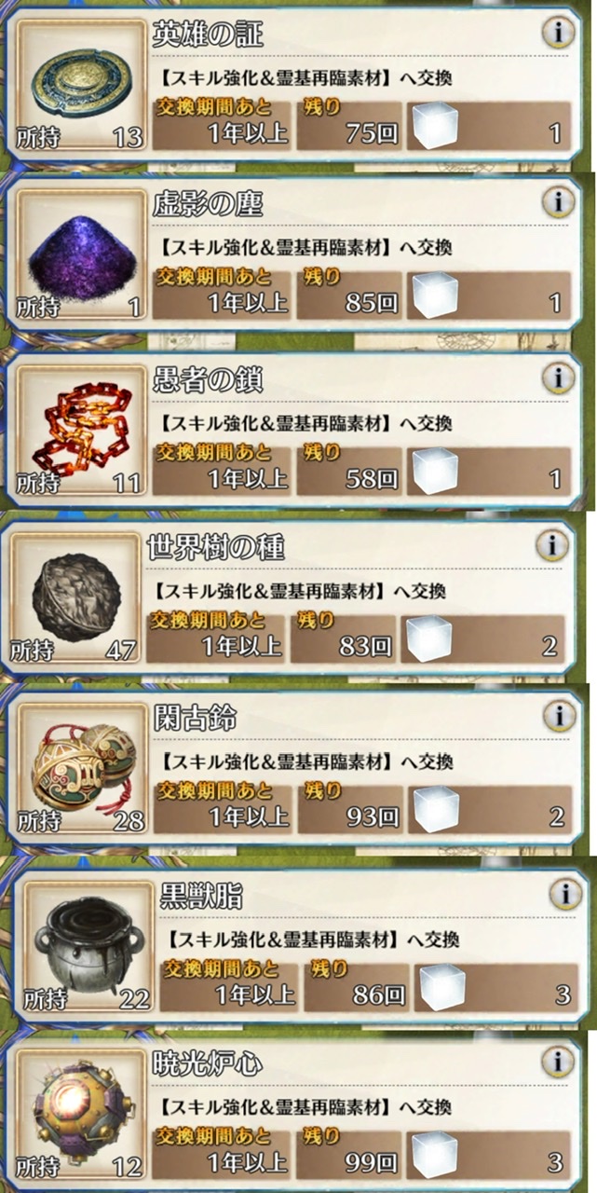Tap the 閑古鈴 item name

pos(194,718)
